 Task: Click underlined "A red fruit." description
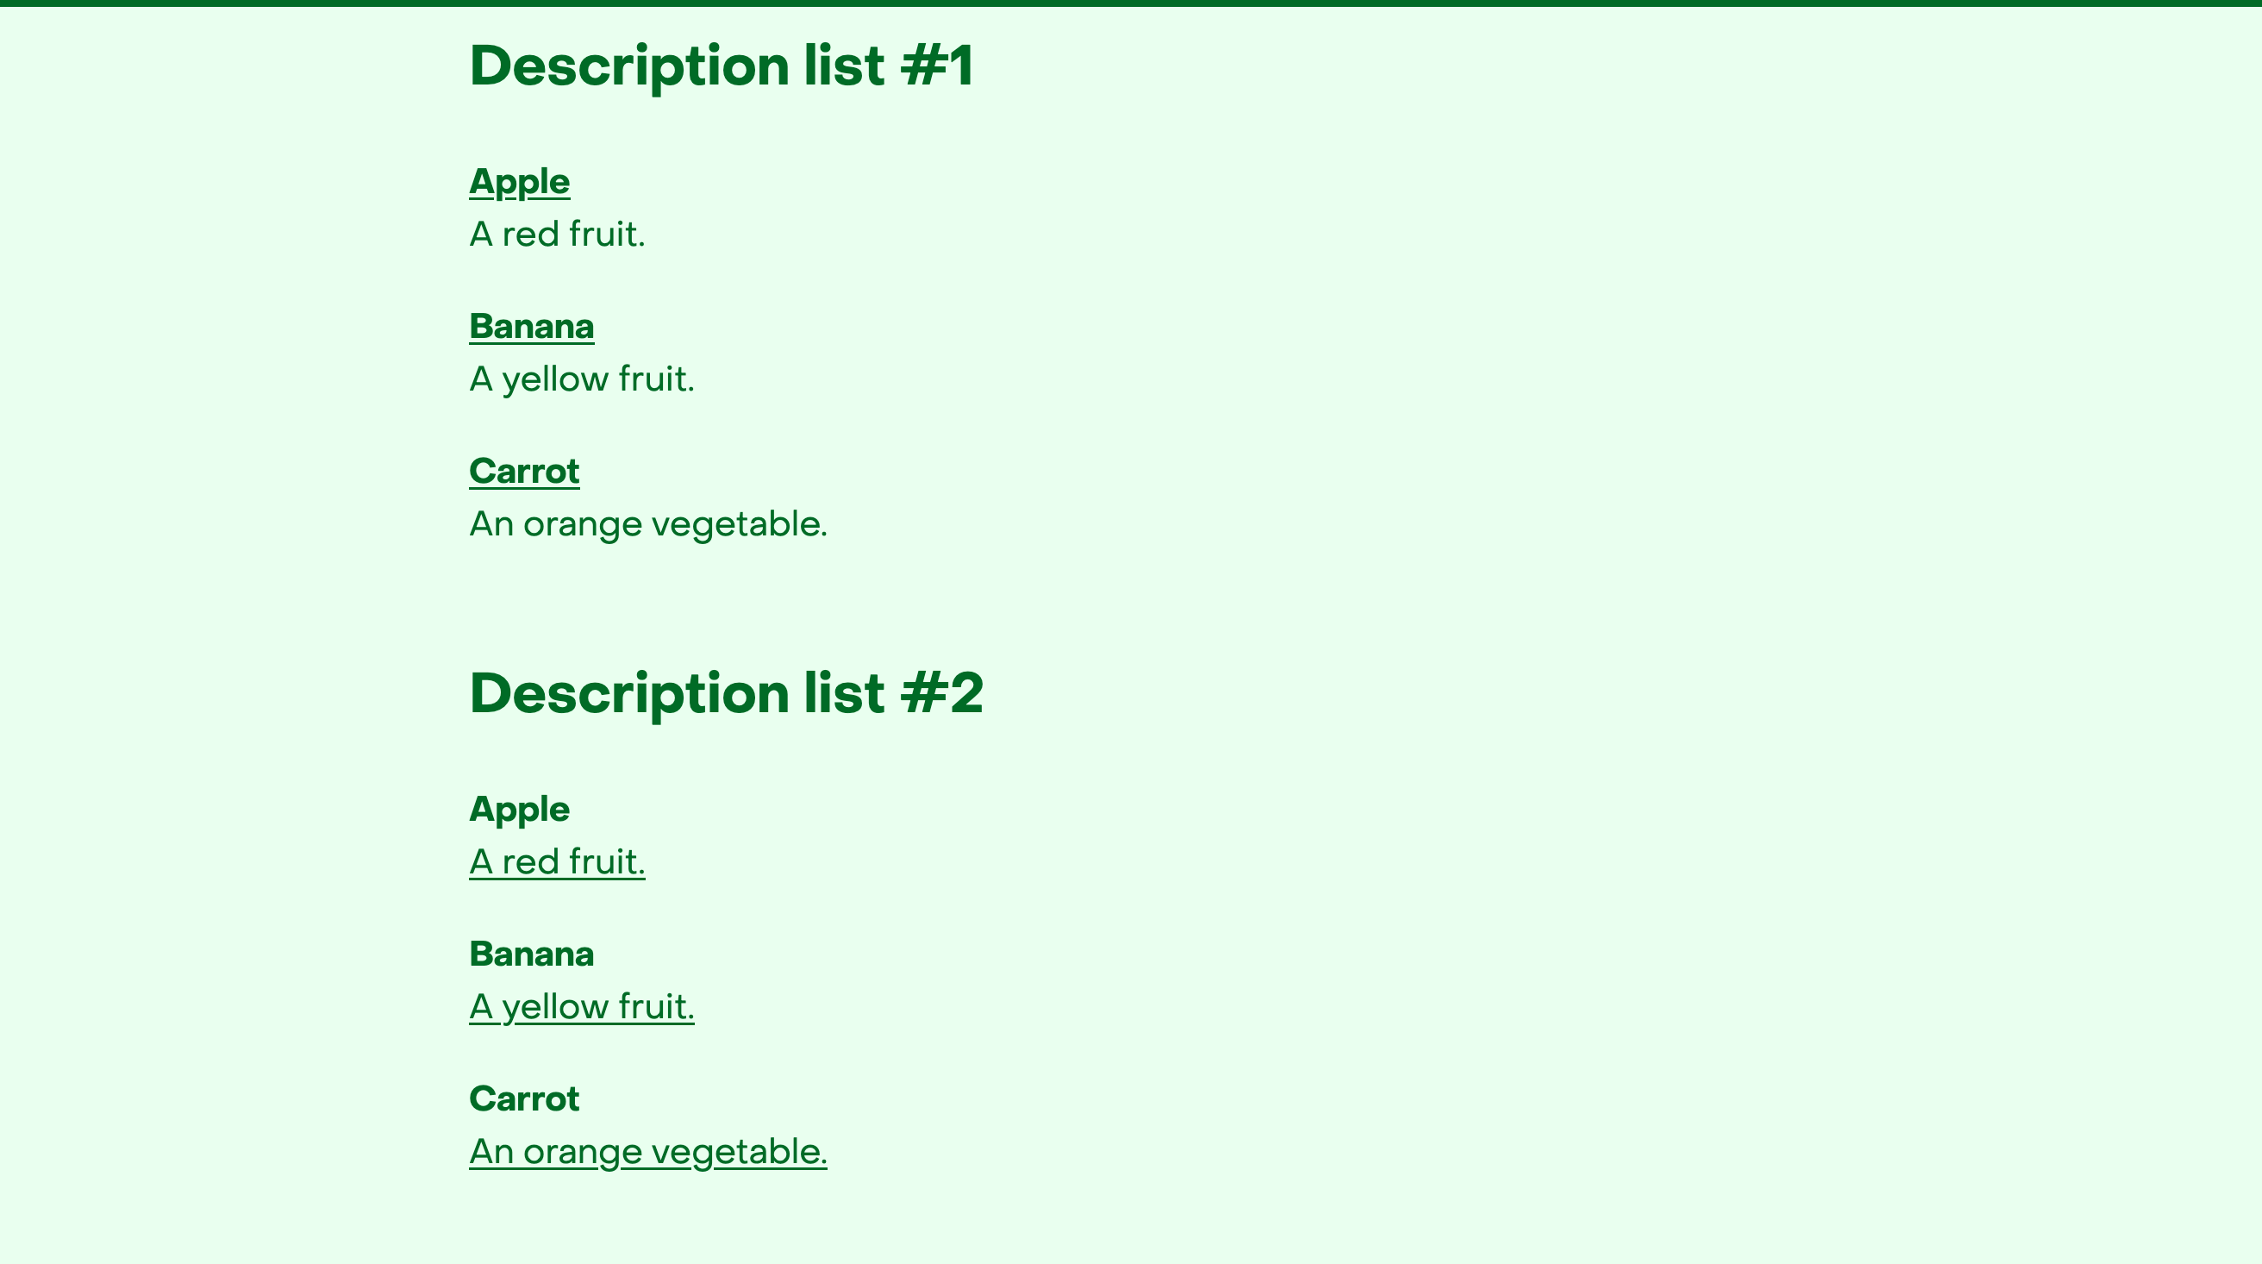pyautogui.click(x=557, y=861)
